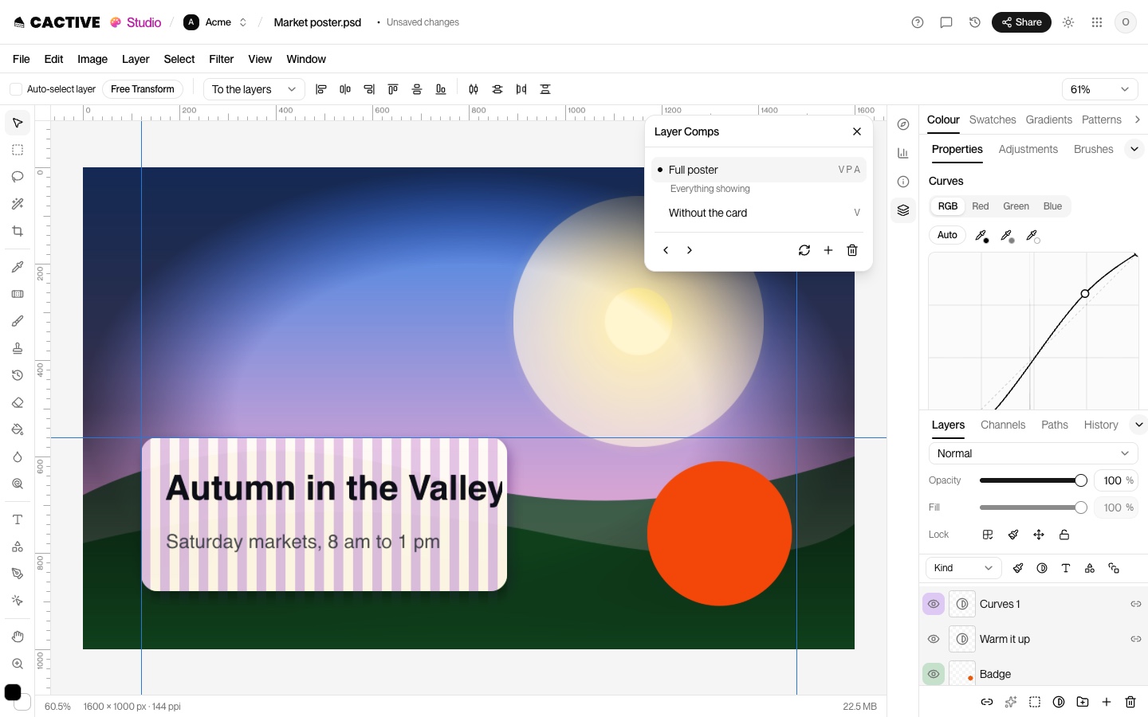
Task: Add a new group folder in Layers
Action: (1083, 702)
